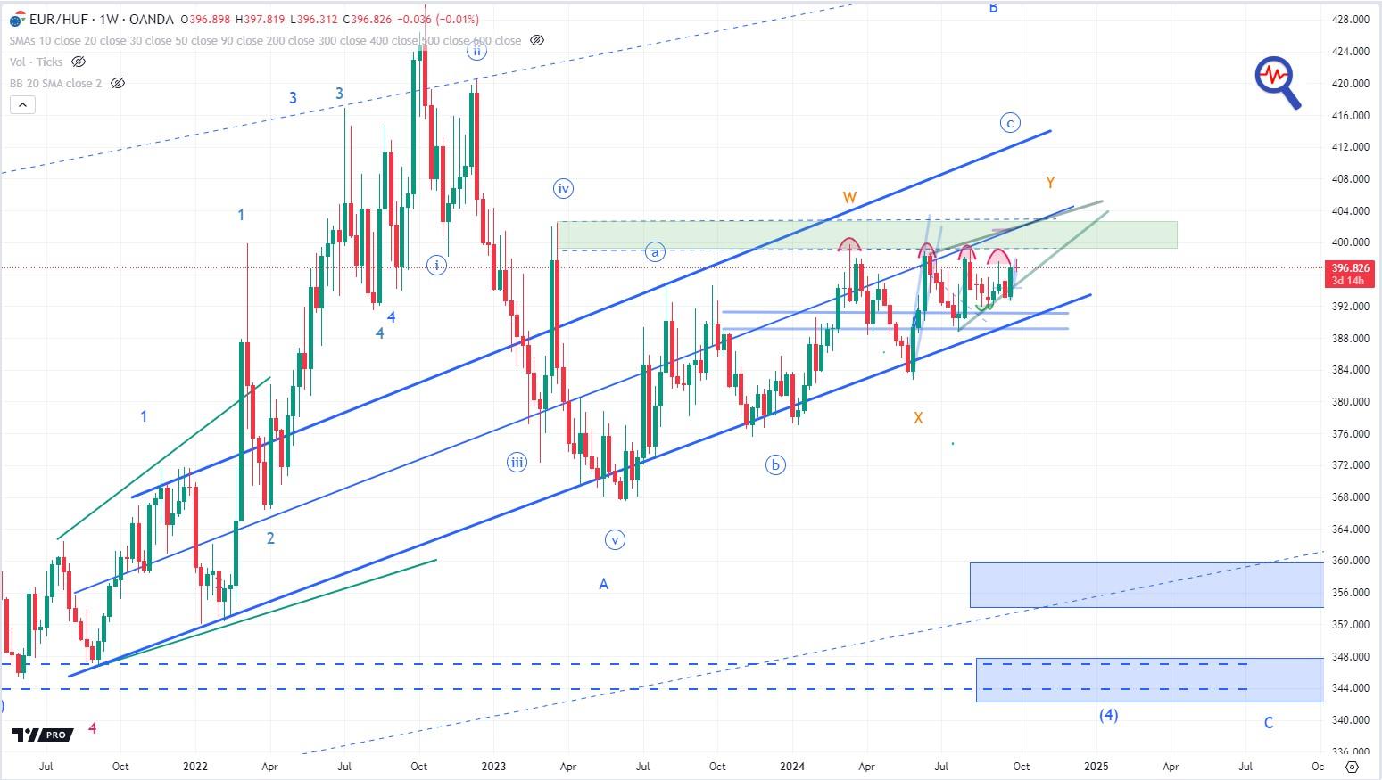
Task: Collapse the indicator legend with the caret button
Action: click(22, 105)
